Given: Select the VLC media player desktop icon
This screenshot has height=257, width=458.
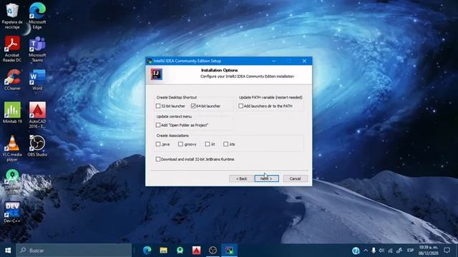Looking at the screenshot, I should [12, 148].
